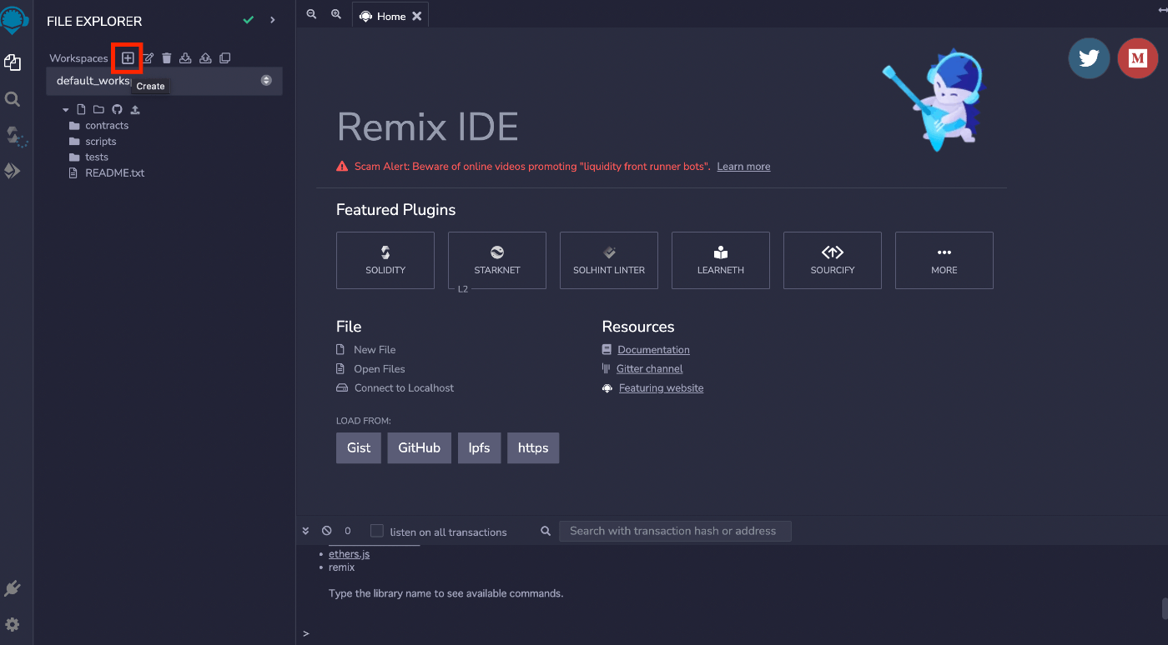Activate the LearnEth plugin
The image size is (1168, 645).
coord(721,261)
